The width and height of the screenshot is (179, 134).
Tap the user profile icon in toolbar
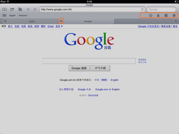(158, 15)
